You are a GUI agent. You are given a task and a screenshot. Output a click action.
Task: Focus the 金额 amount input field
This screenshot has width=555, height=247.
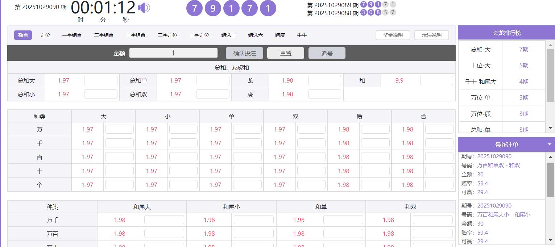click(x=173, y=53)
